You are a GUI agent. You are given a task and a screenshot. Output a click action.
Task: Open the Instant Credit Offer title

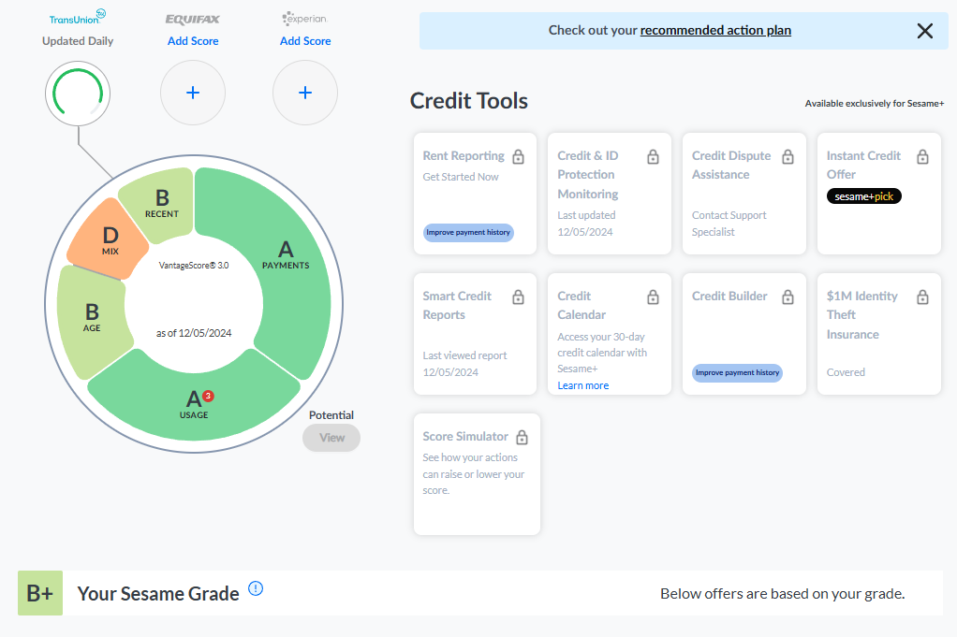click(863, 166)
